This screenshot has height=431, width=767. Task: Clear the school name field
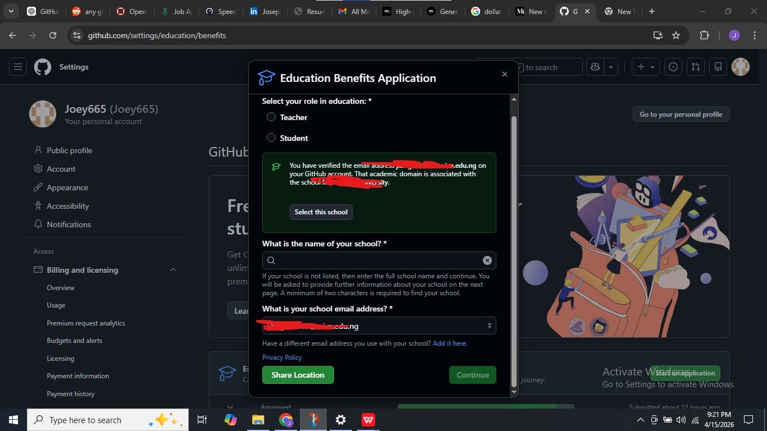tap(487, 260)
